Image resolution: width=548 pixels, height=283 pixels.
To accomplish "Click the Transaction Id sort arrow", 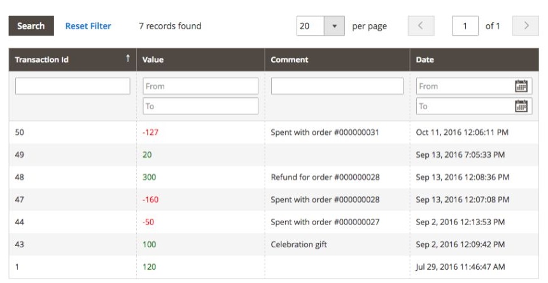I will coord(127,59).
